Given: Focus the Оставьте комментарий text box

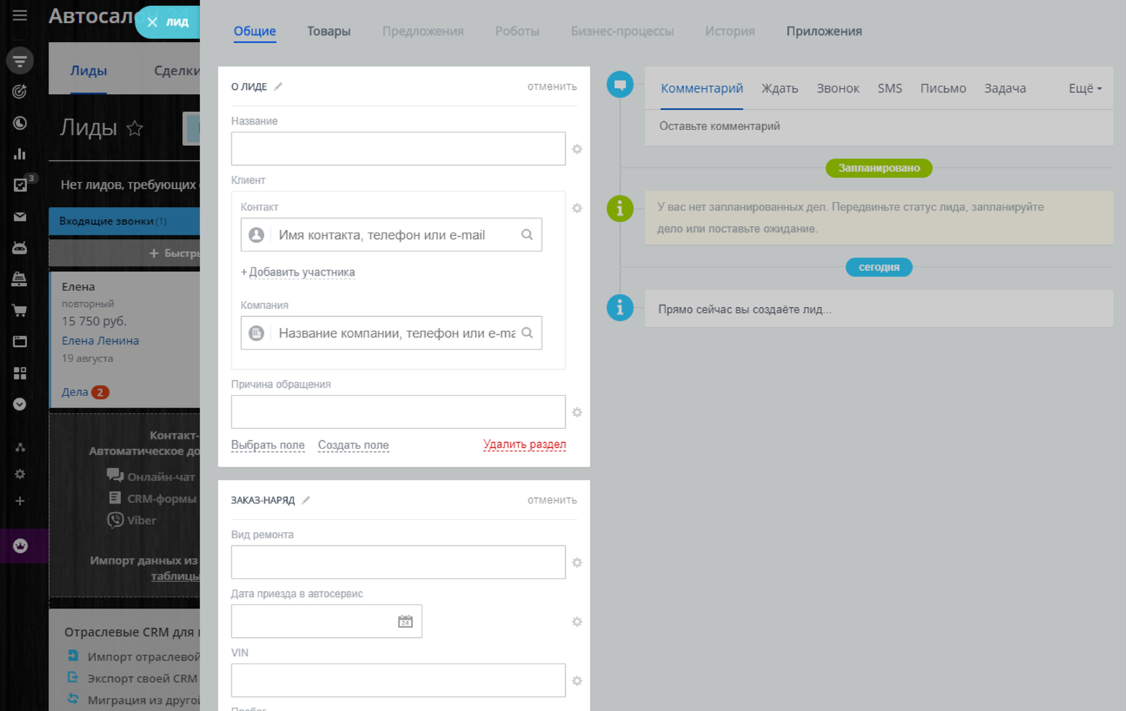Looking at the screenshot, I should tap(878, 126).
